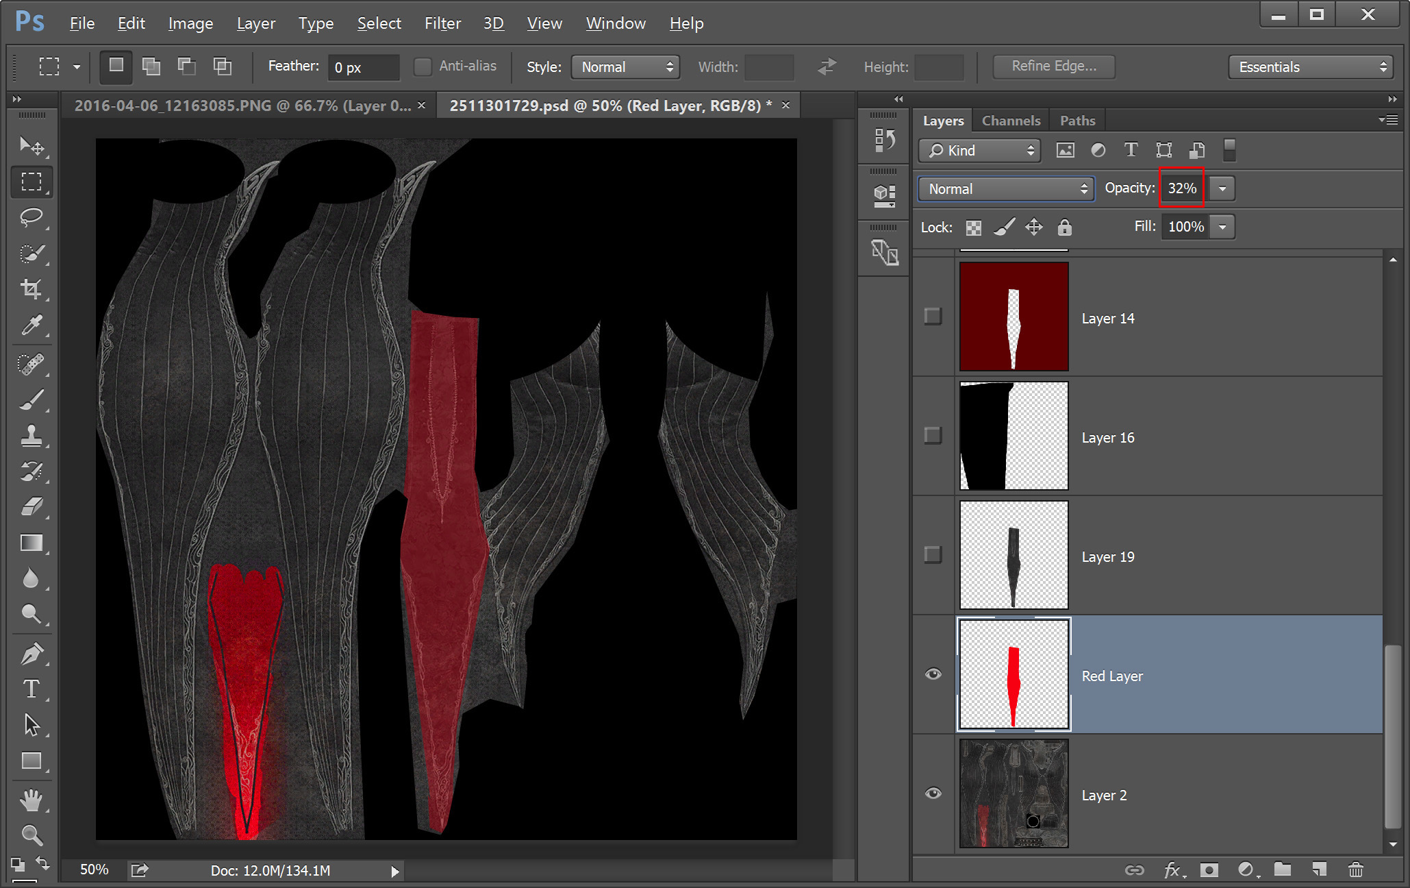Choose the Gradient tool

(31, 543)
